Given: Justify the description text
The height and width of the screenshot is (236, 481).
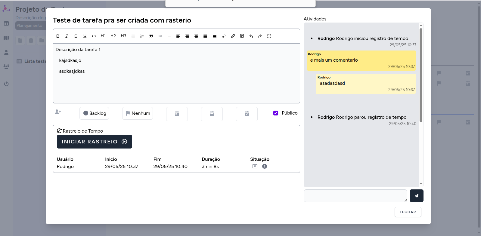Looking at the screenshot, I should (x=205, y=36).
